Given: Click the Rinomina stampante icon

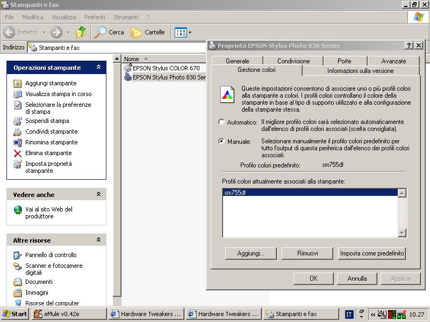Looking at the screenshot, I should coord(18,142).
